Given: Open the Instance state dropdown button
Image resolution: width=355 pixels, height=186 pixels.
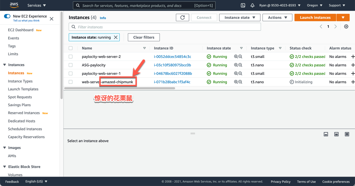Looking at the screenshot, I should click(x=240, y=17).
